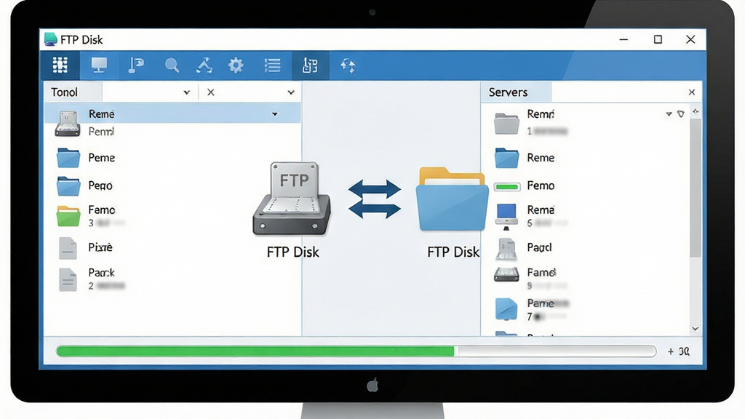
Task: Open dropdown arrow next to Tonol tab
Action: (187, 92)
